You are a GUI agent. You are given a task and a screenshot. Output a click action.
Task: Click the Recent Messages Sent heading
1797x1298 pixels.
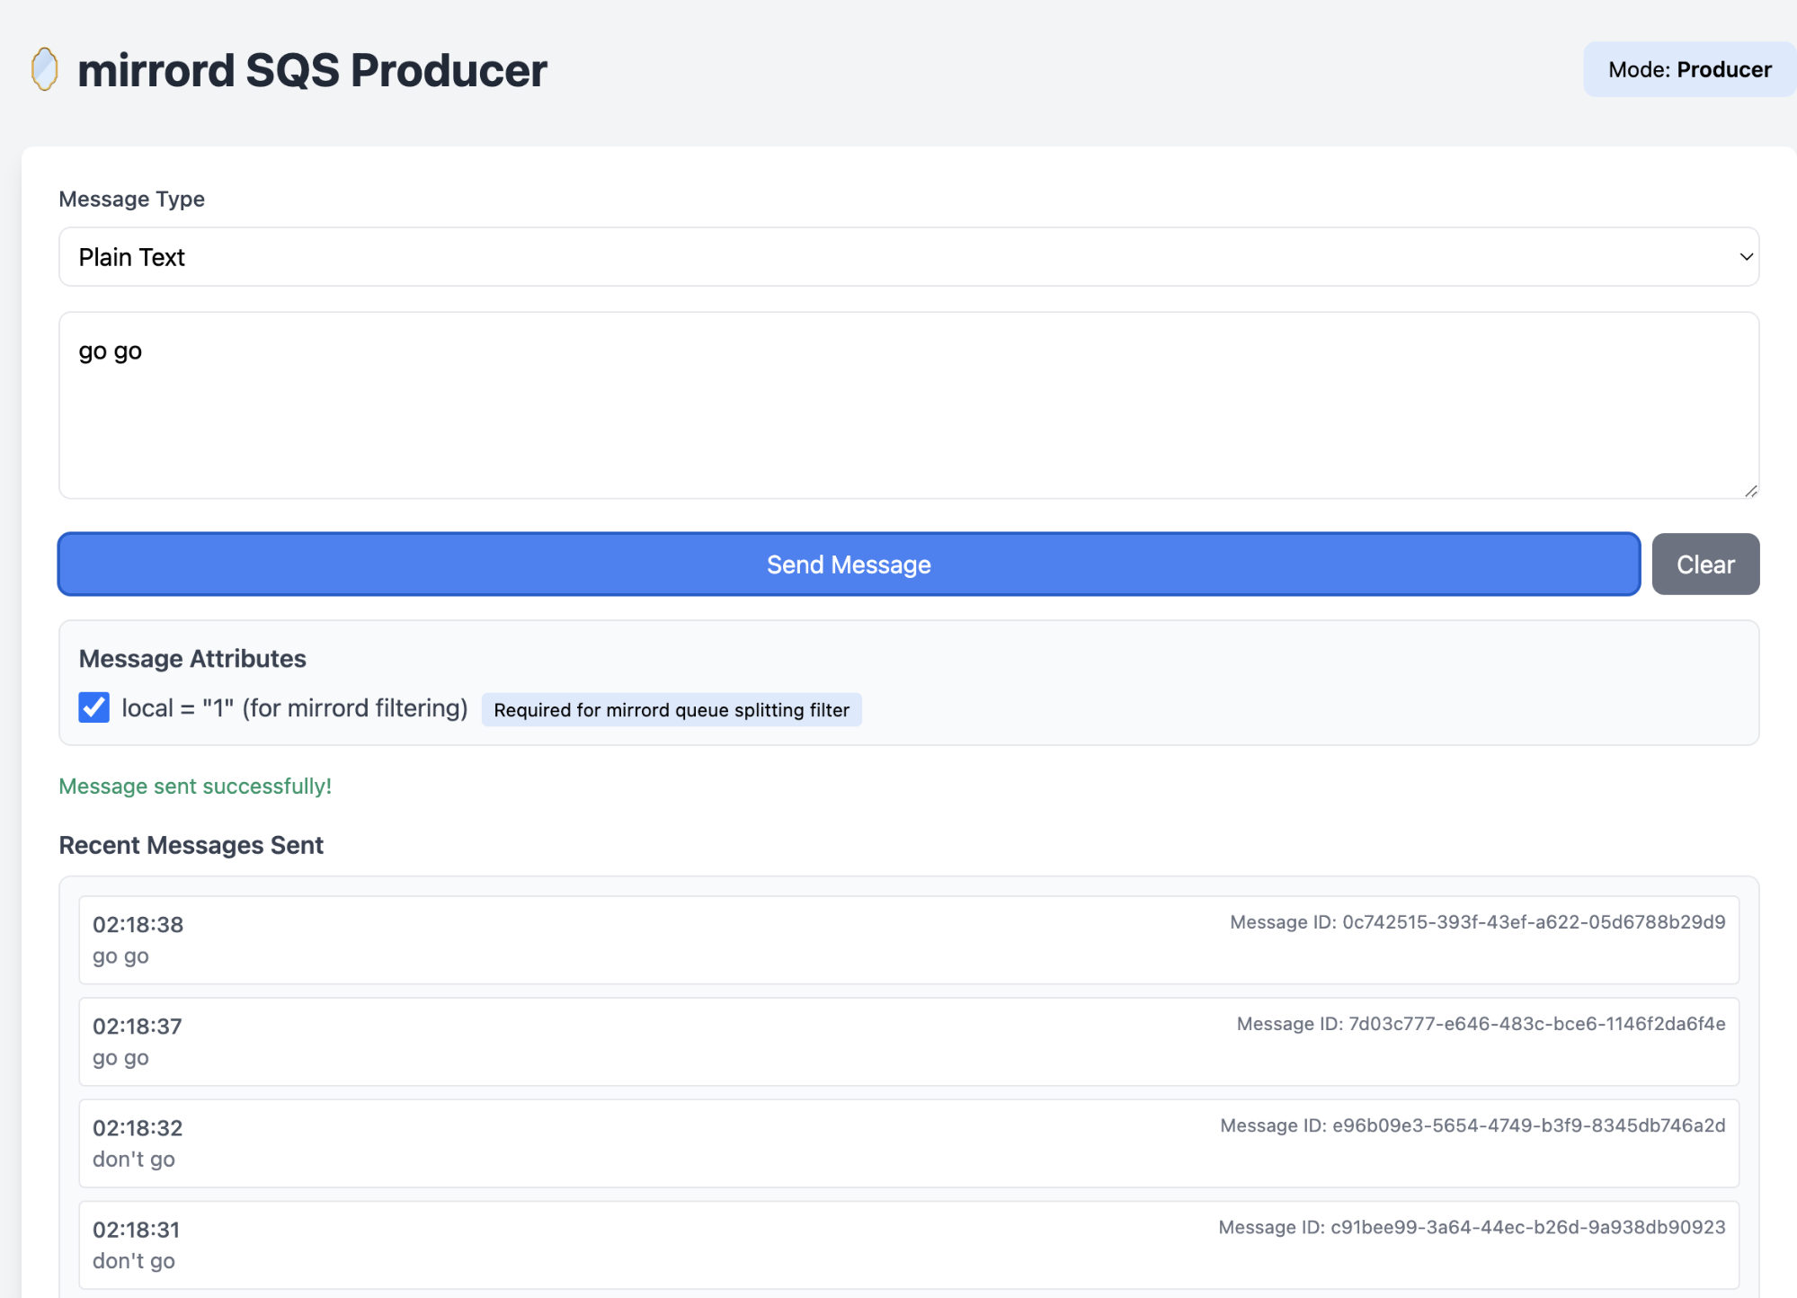[x=191, y=844]
